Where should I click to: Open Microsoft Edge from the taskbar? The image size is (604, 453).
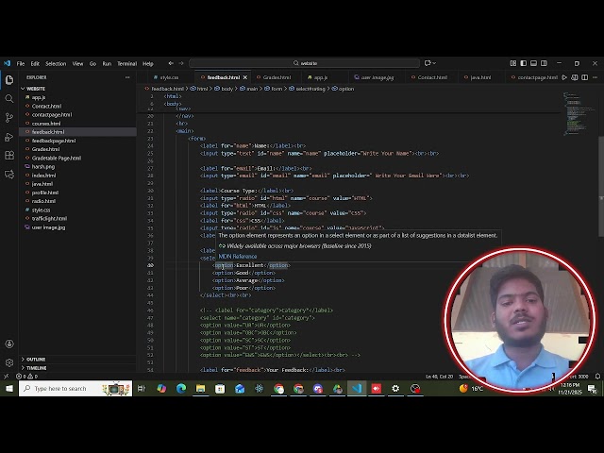[180, 388]
